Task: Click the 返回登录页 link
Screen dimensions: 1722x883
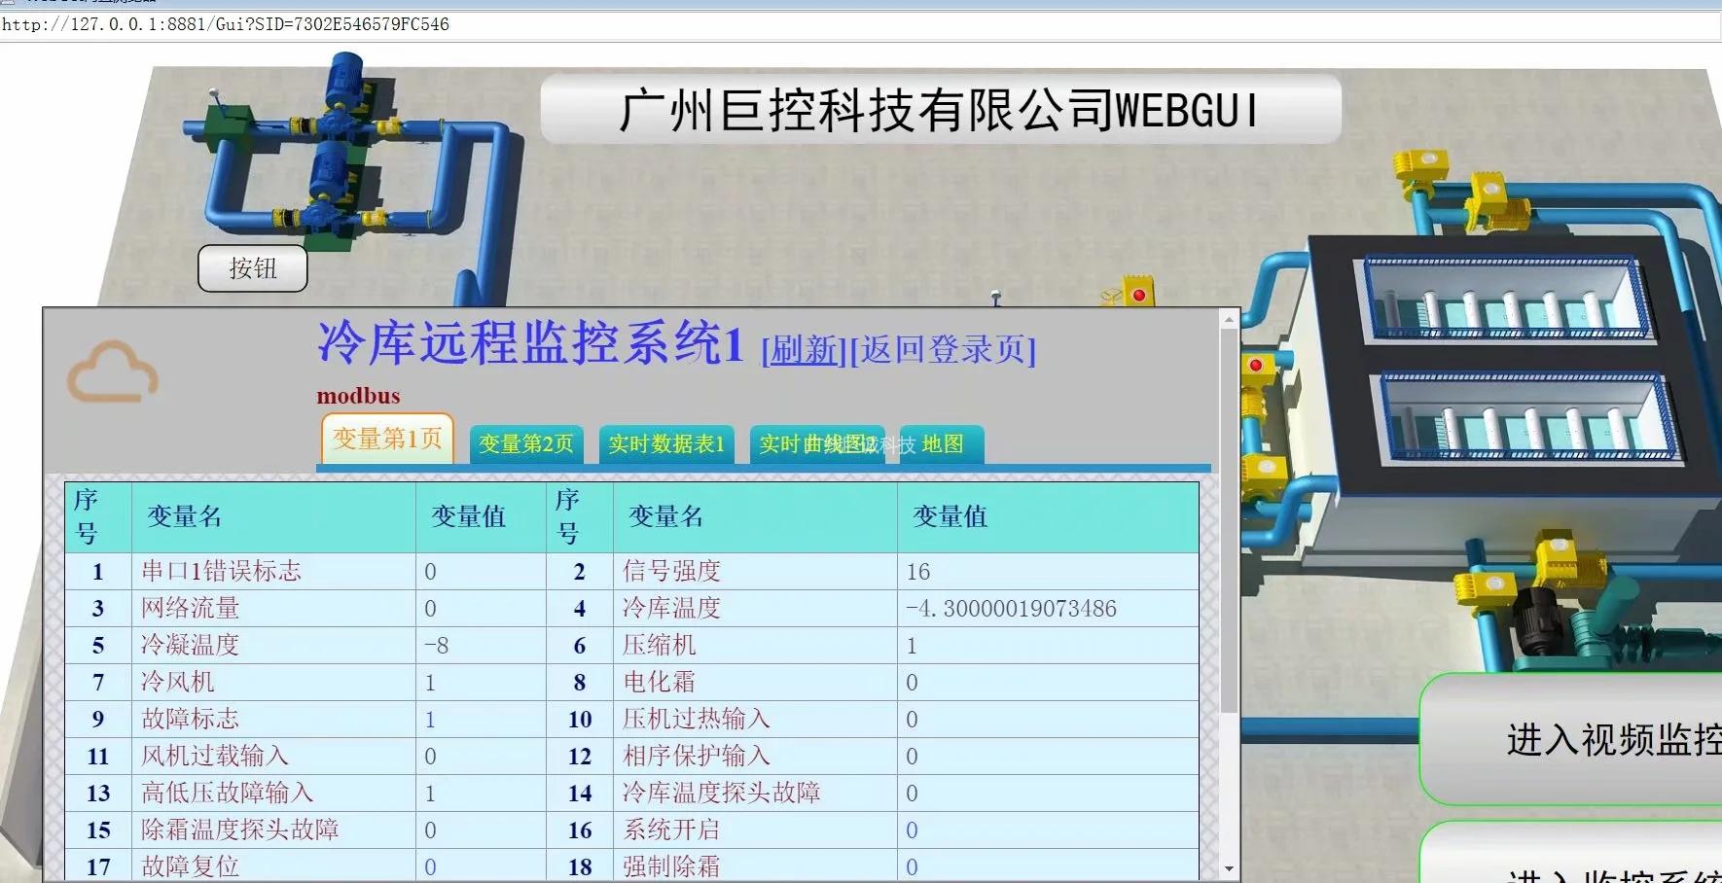Action: [x=943, y=350]
